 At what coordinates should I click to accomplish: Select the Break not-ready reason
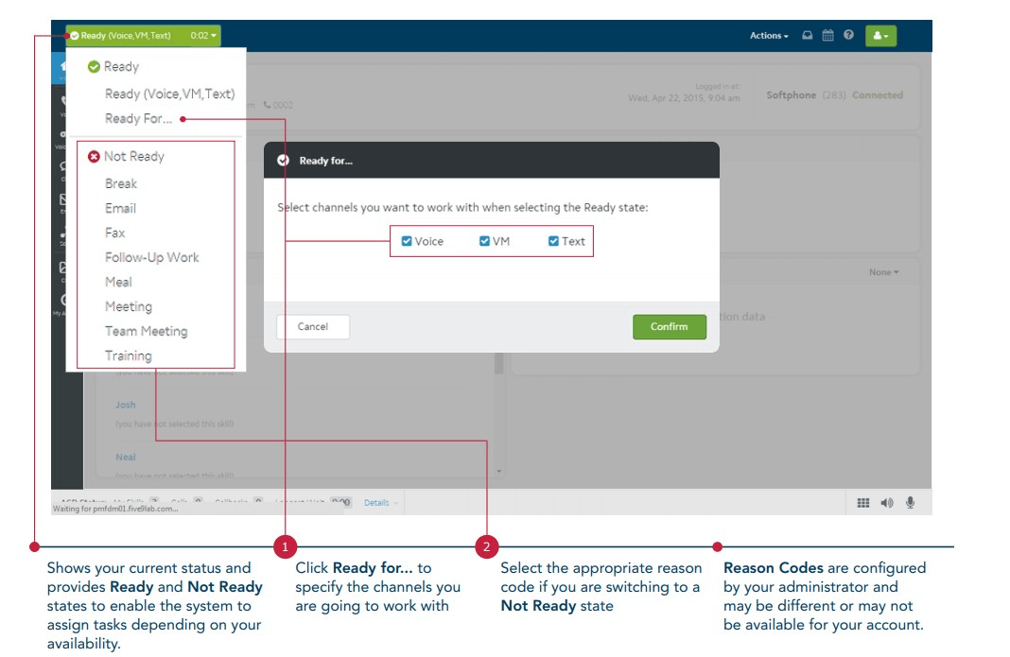121,183
